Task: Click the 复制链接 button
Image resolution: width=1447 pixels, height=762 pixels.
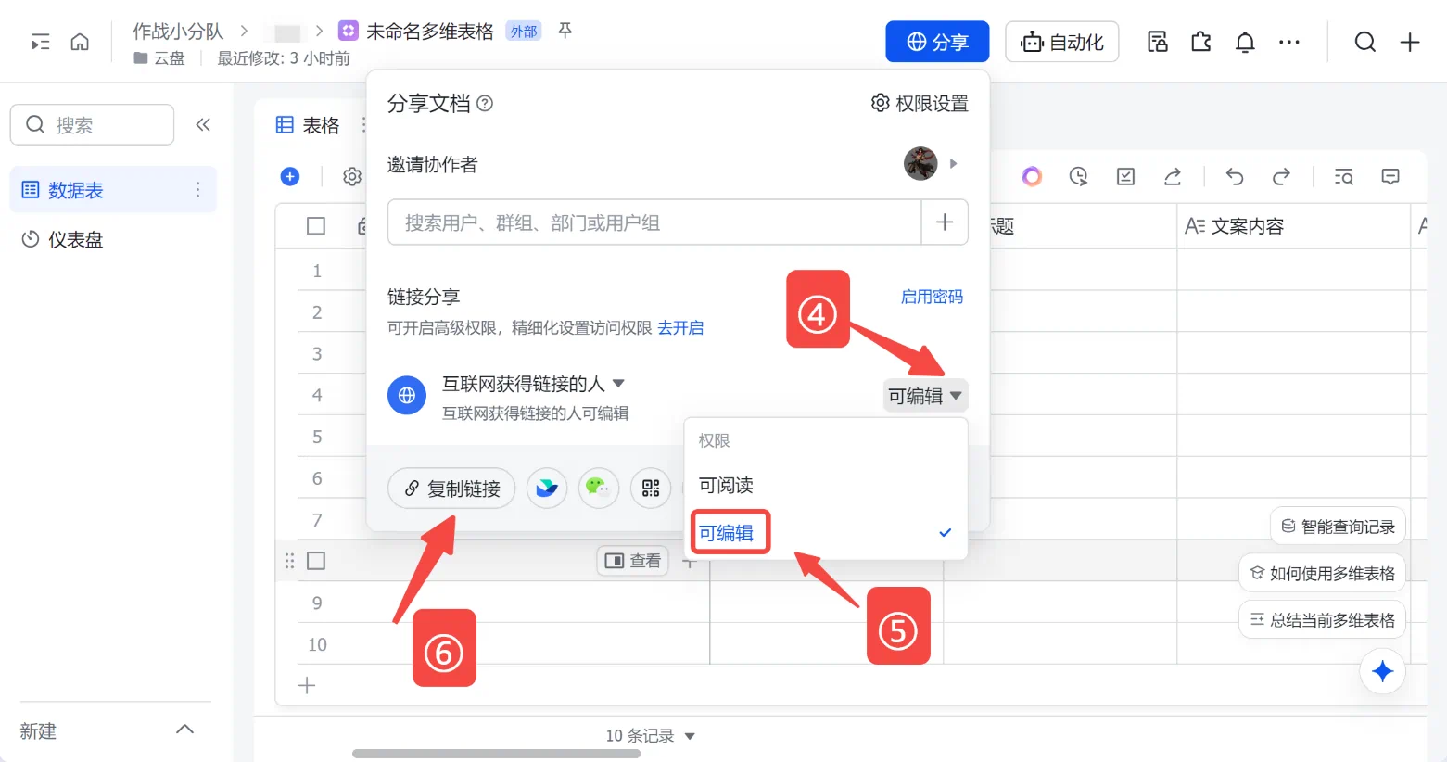Action: coord(451,489)
